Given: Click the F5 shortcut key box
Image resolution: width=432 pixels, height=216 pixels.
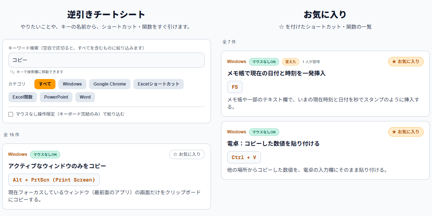Looking at the screenshot, I should [235, 87].
